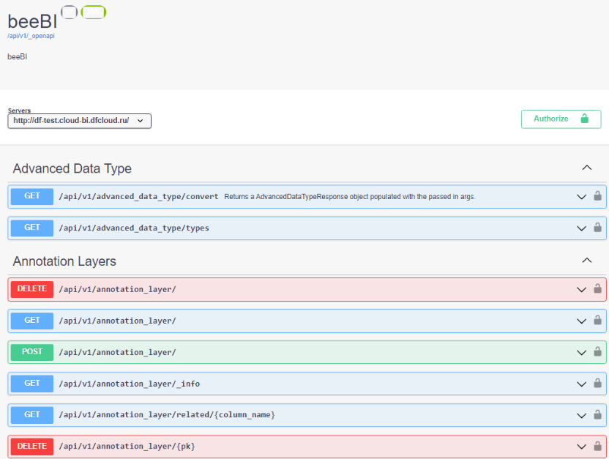
Task: Collapse the Advanced Data Type section arrow
Action: tap(587, 168)
